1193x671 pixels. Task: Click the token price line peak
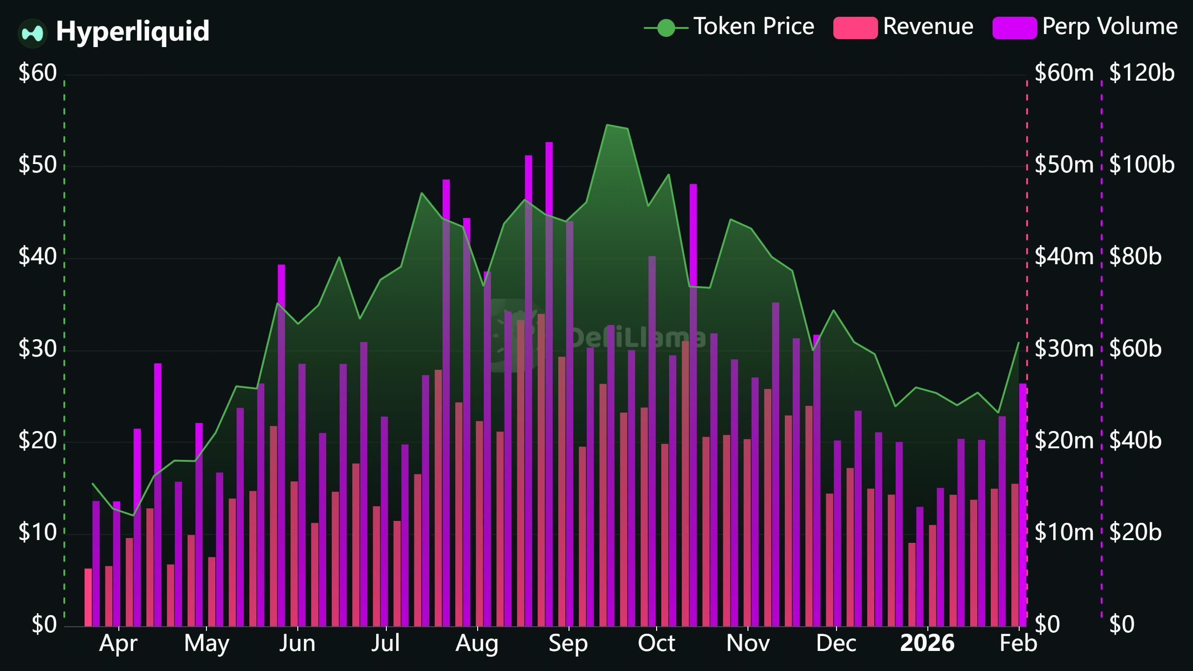(x=607, y=125)
